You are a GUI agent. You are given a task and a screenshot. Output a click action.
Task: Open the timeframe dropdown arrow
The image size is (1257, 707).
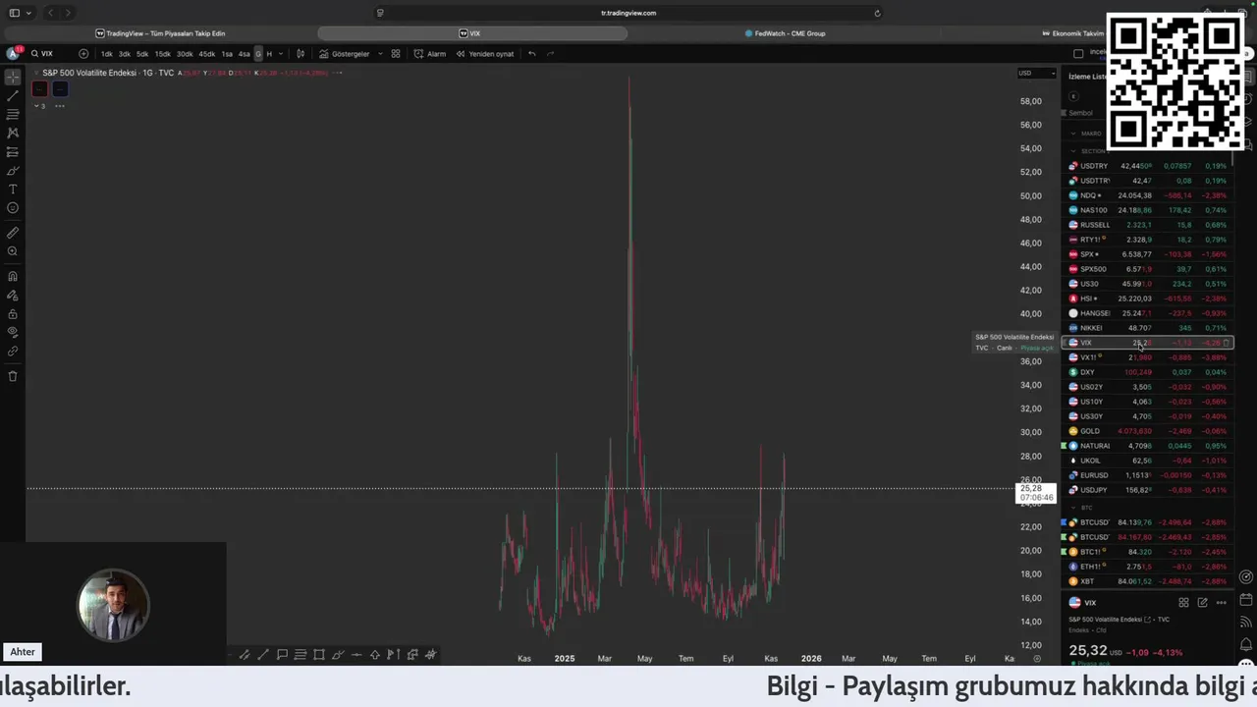coord(282,54)
